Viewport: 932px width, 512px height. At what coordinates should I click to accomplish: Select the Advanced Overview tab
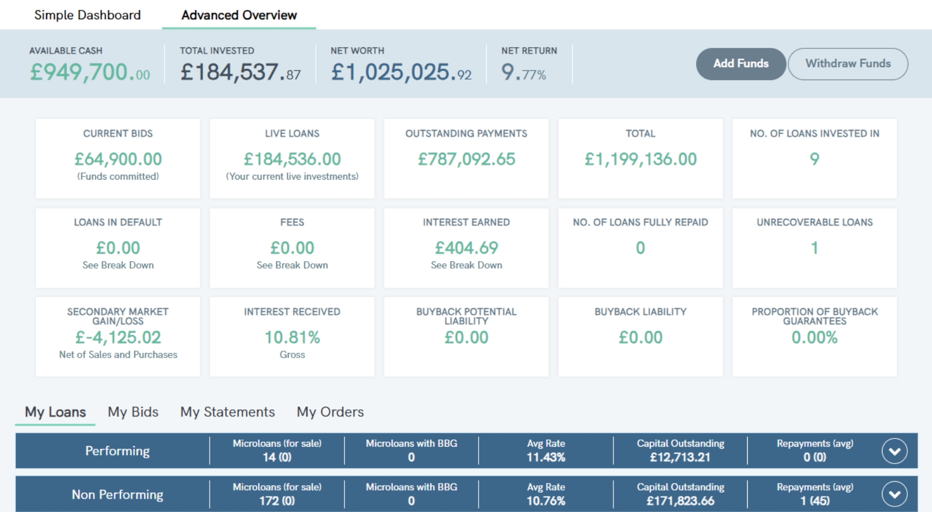pyautogui.click(x=239, y=15)
